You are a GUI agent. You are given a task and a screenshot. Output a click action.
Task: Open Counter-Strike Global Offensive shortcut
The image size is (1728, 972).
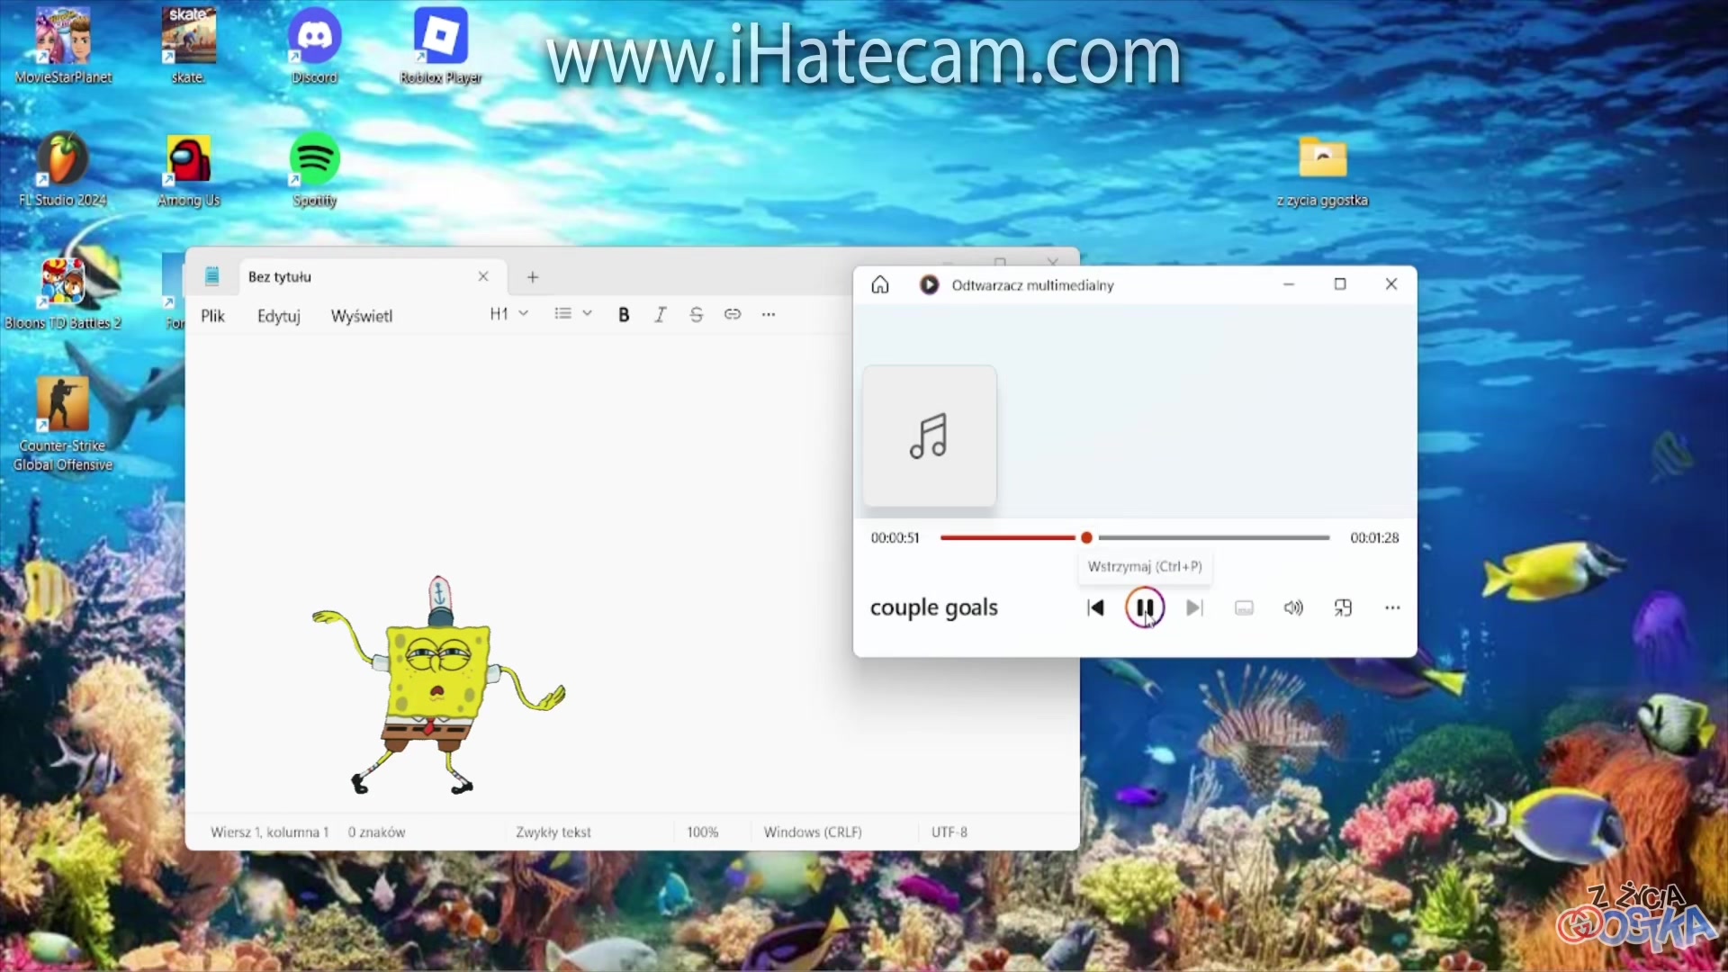(63, 423)
